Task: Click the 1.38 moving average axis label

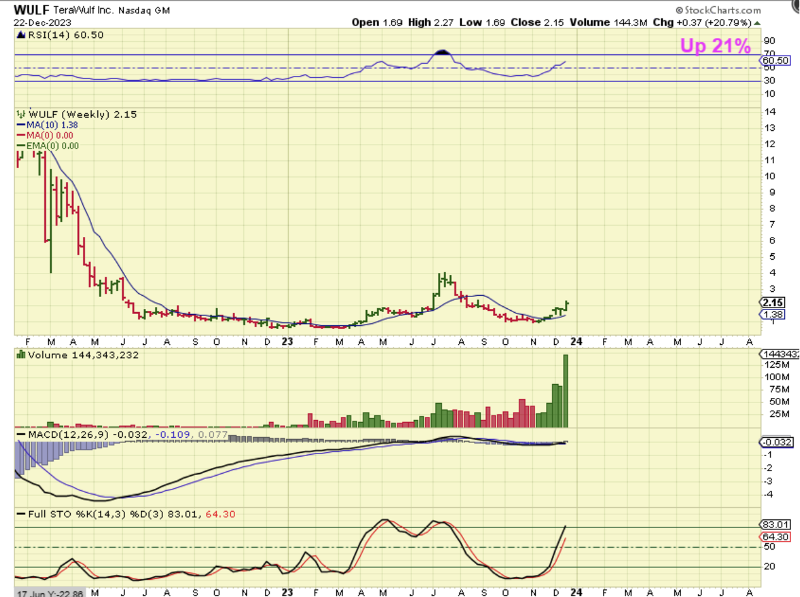Action: point(772,314)
